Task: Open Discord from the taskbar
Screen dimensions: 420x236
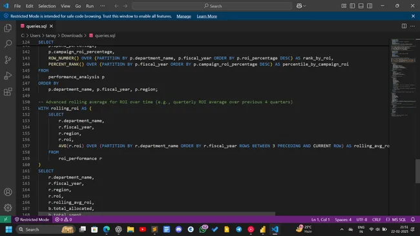Action: [x=178, y=230]
